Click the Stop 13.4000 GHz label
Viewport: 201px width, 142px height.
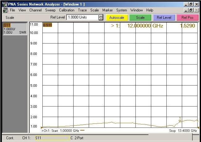click(x=183, y=131)
